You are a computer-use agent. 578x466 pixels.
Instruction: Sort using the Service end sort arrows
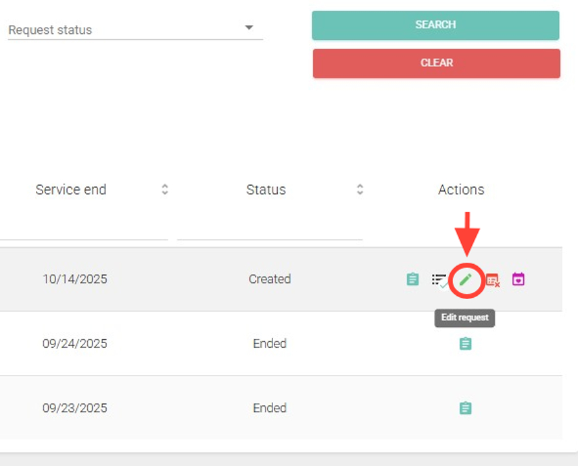pyautogui.click(x=164, y=190)
